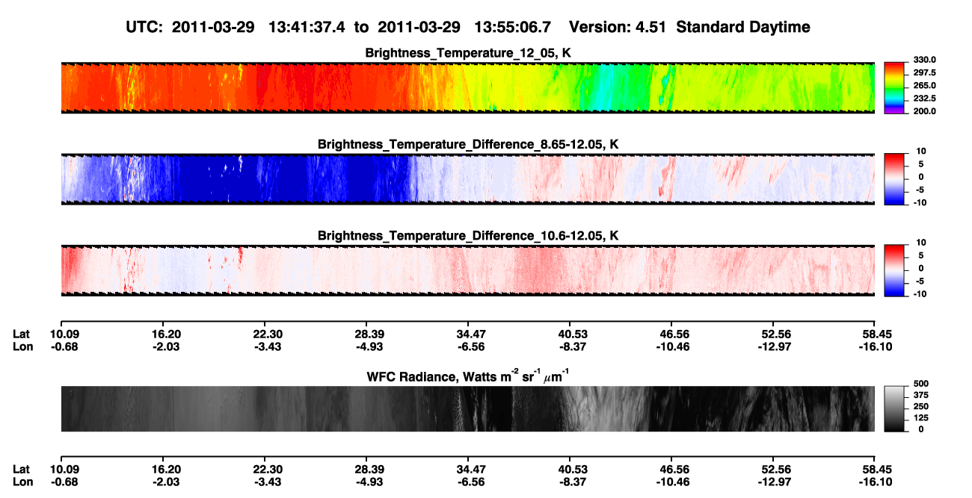972x498 pixels.
Task: Click the grayscale colorbar for WFC Radiance
Action: [895, 408]
